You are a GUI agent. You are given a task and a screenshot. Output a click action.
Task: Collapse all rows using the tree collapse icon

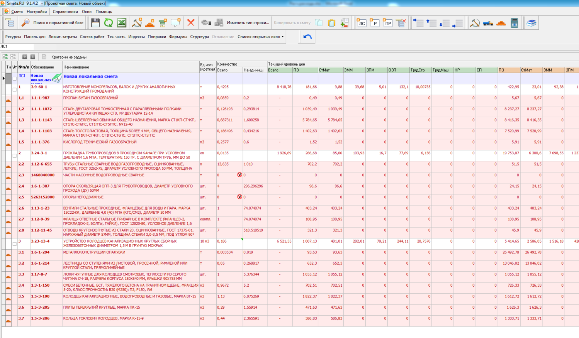(x=13, y=57)
